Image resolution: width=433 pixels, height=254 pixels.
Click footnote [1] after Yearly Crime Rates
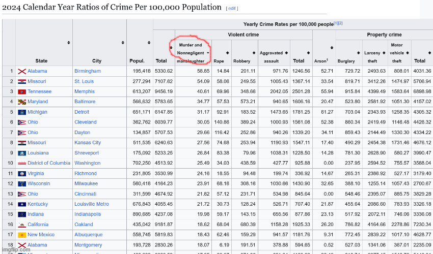pyautogui.click(x=335, y=23)
